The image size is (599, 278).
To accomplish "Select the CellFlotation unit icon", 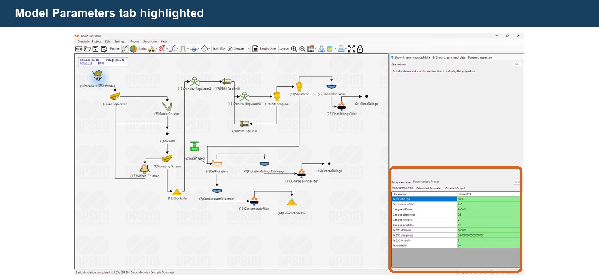I will click(x=217, y=164).
